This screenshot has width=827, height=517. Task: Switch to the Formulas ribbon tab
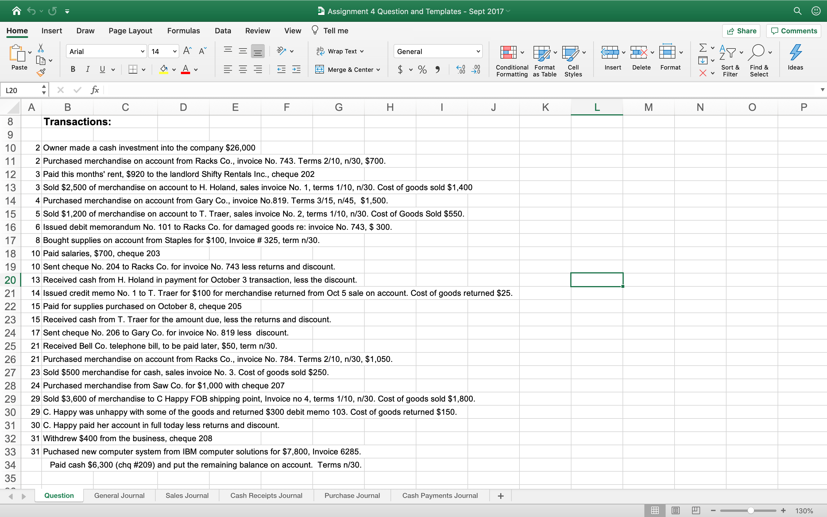click(183, 30)
